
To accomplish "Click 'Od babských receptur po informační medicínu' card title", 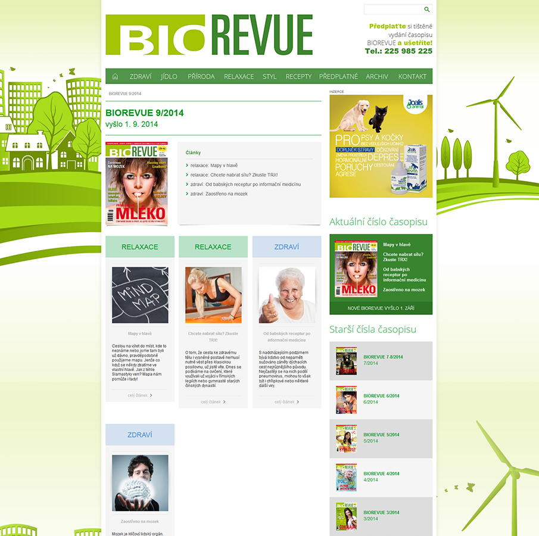I will point(286,336).
